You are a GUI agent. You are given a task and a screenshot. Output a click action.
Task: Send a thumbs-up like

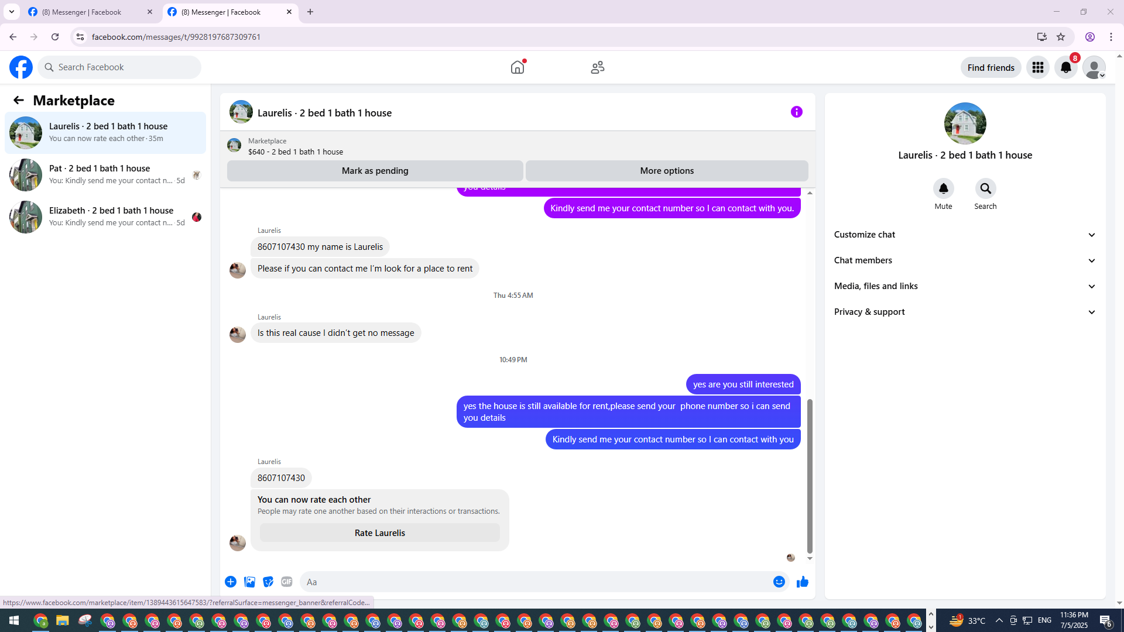click(x=802, y=582)
